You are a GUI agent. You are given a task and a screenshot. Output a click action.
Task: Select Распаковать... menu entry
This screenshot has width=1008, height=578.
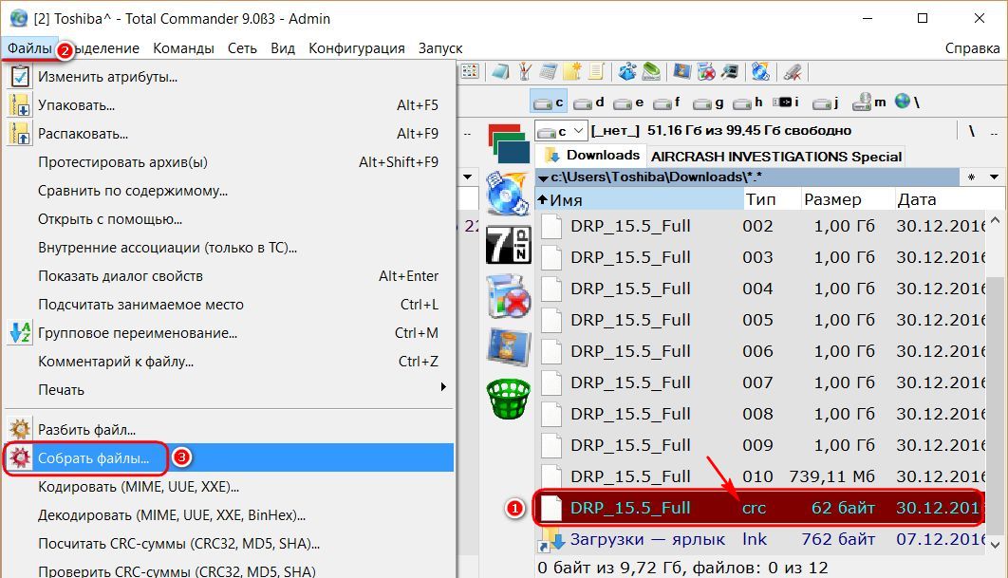point(229,134)
